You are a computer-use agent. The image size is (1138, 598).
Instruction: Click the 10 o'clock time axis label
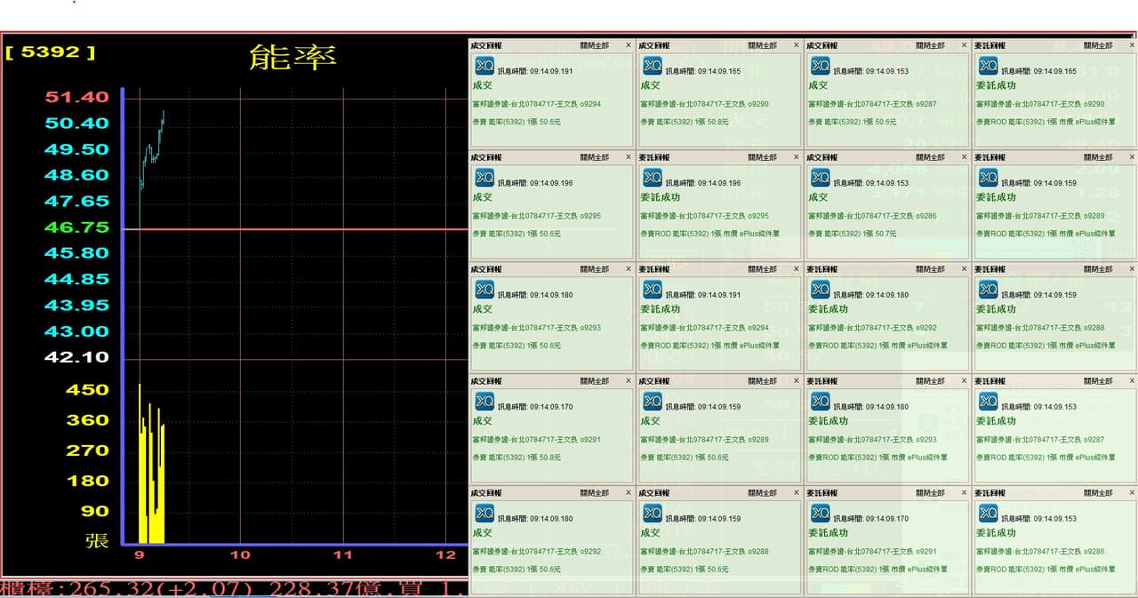coord(240,554)
